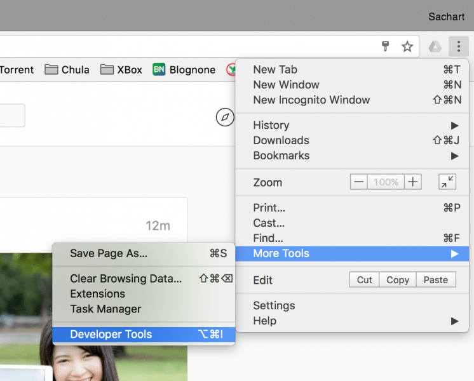
Task: Click the fullscreen icon beside Zoom
Action: (x=447, y=182)
